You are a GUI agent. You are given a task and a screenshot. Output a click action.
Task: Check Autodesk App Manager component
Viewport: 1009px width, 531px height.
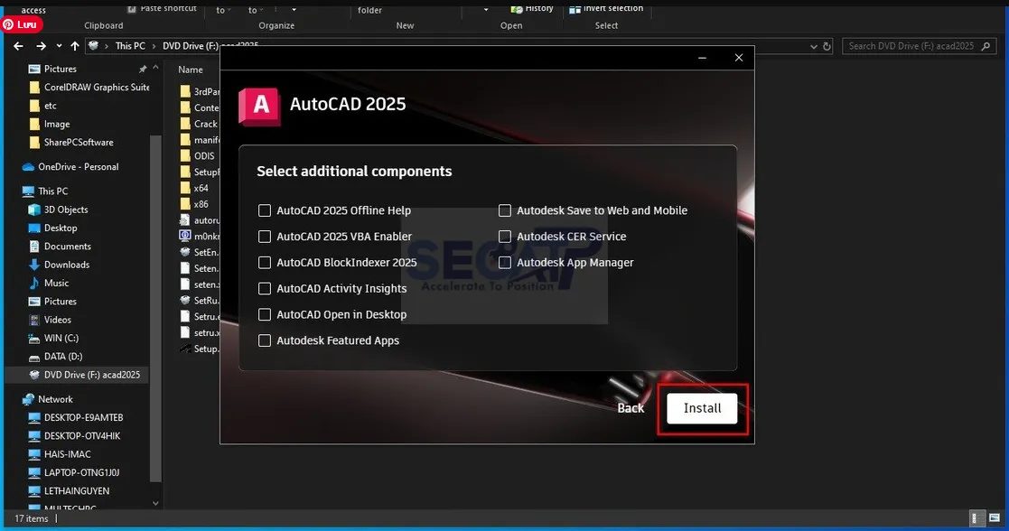(505, 263)
